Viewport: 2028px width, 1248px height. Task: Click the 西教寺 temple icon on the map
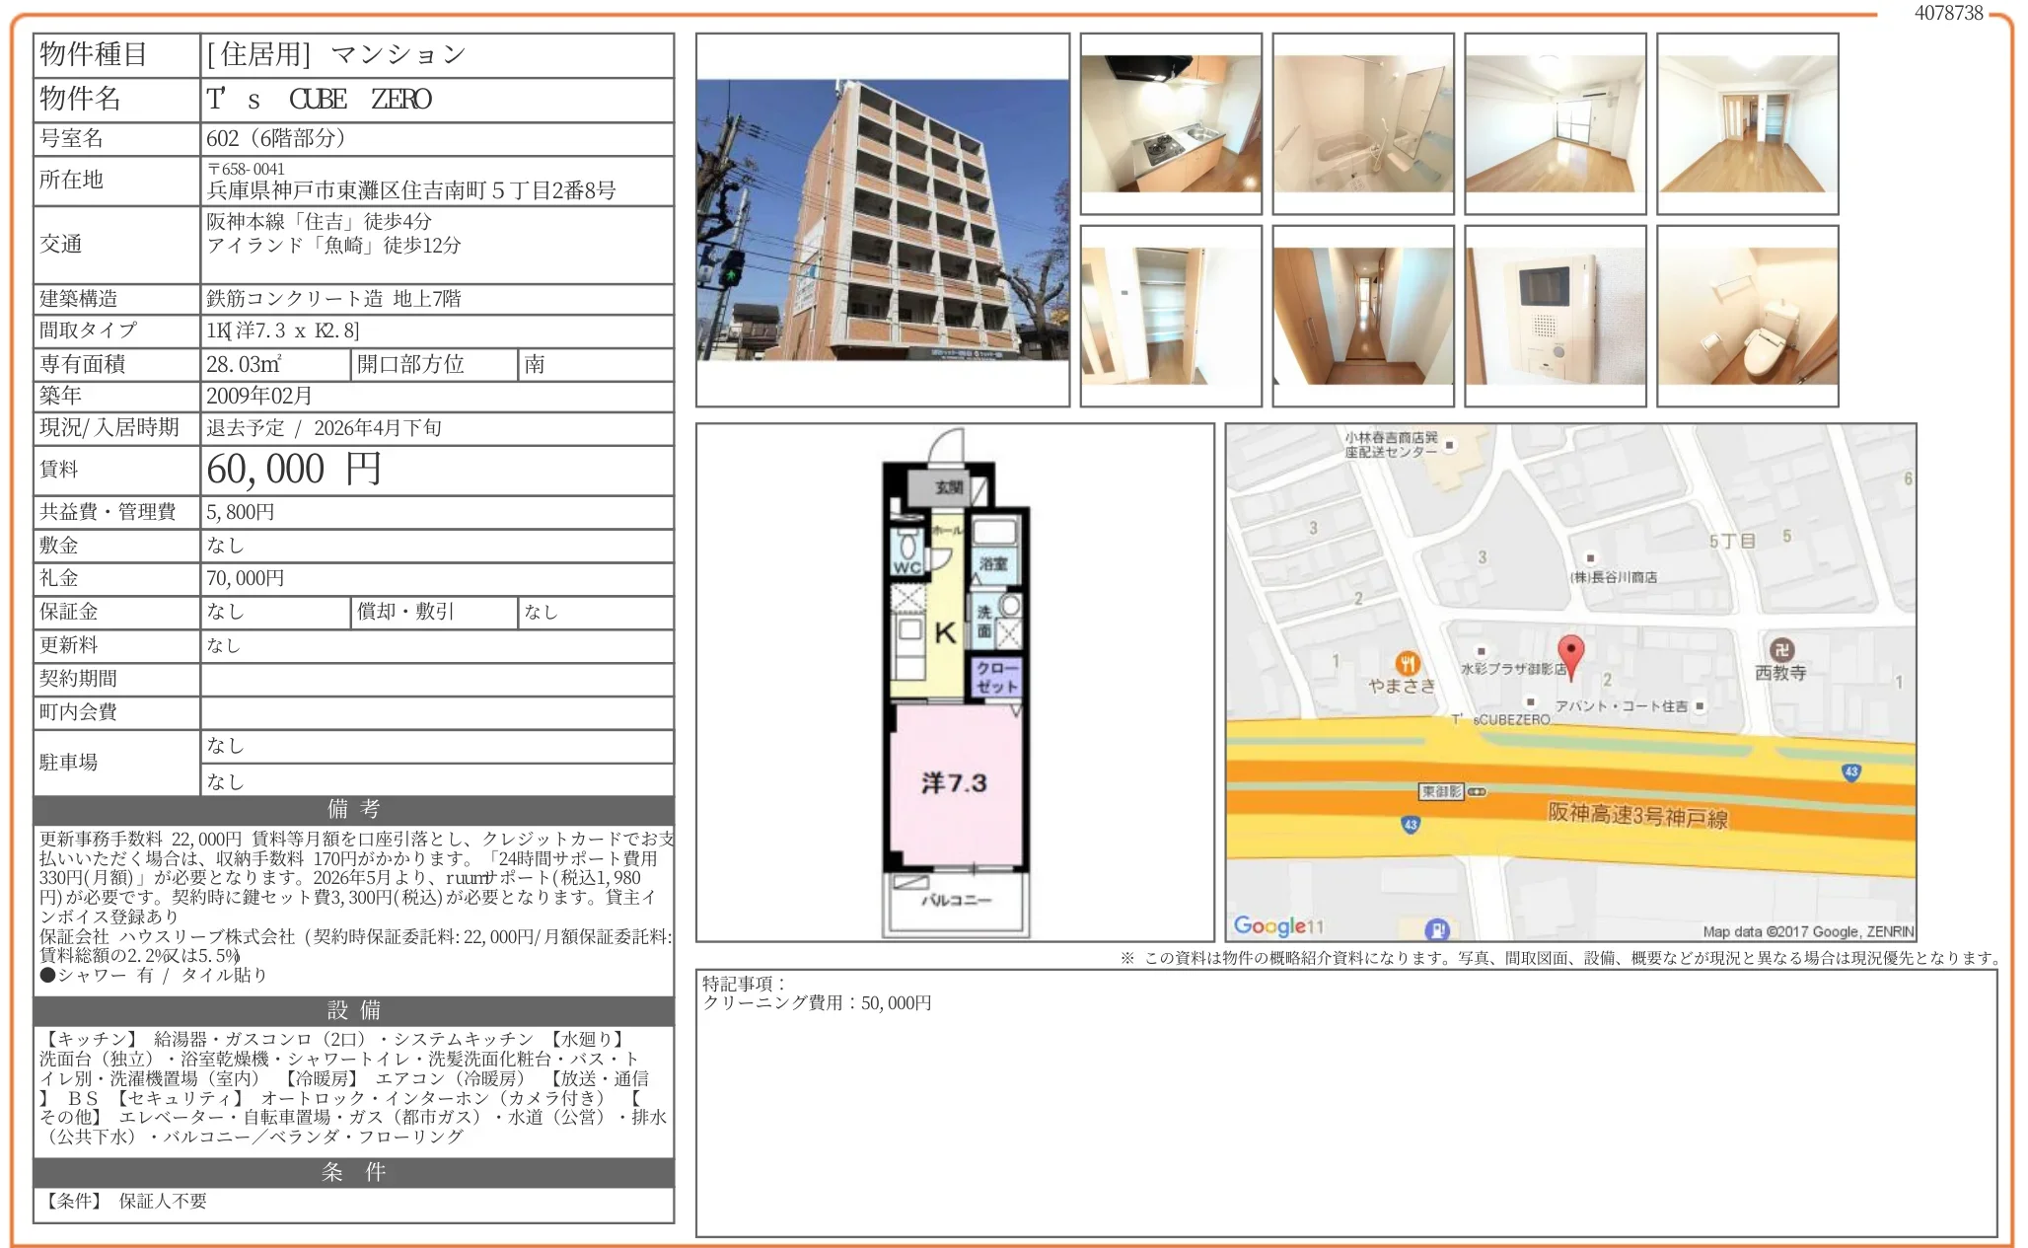(x=1780, y=649)
